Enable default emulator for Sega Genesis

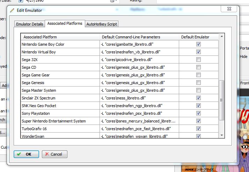point(198,82)
